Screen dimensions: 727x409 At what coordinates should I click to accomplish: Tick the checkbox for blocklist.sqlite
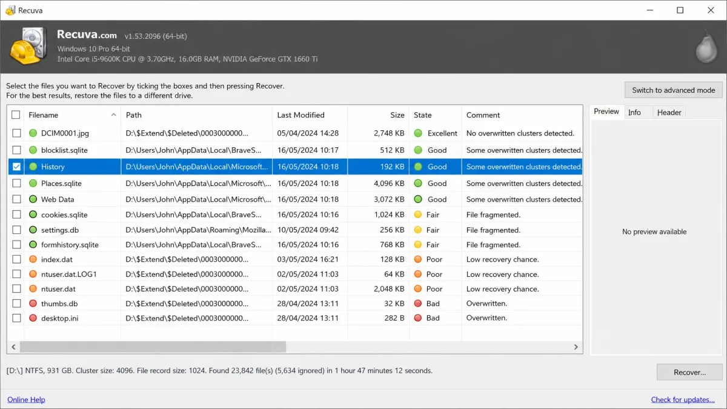click(16, 150)
